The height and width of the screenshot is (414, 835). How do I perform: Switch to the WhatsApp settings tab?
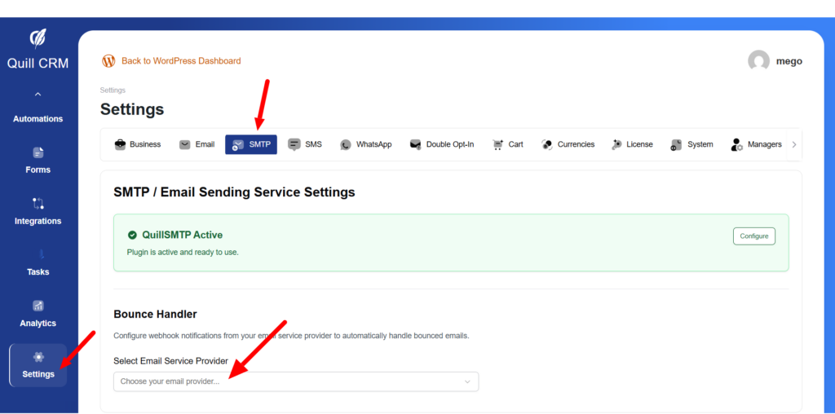click(x=365, y=144)
